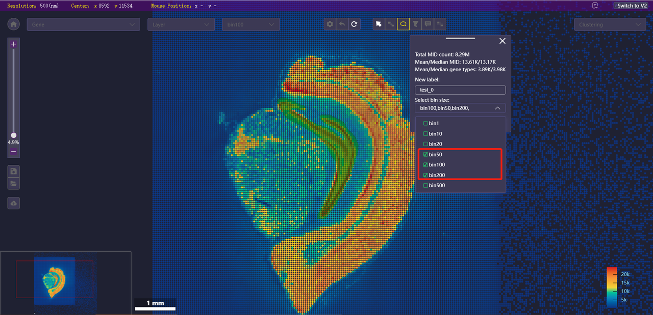653x315 pixels.
Task: Activate the lasso selection tool
Action: pyautogui.click(x=403, y=24)
